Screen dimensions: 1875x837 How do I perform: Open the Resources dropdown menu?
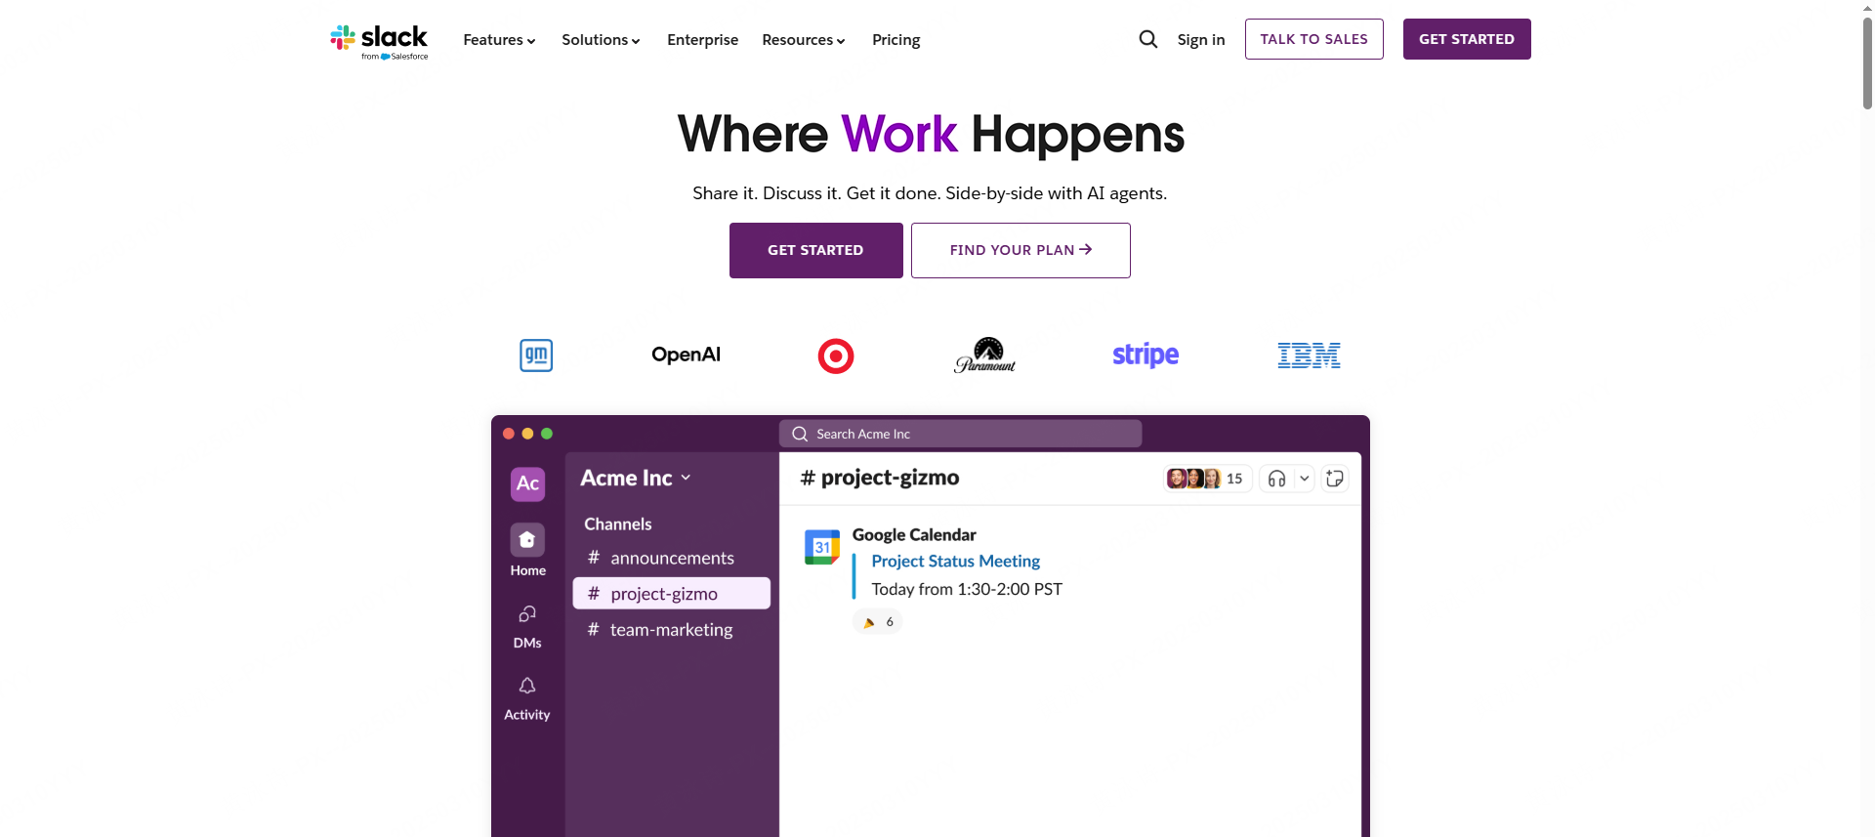click(803, 40)
